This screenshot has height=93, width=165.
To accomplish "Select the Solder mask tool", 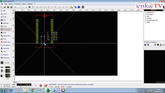I will click(x=5, y=42).
